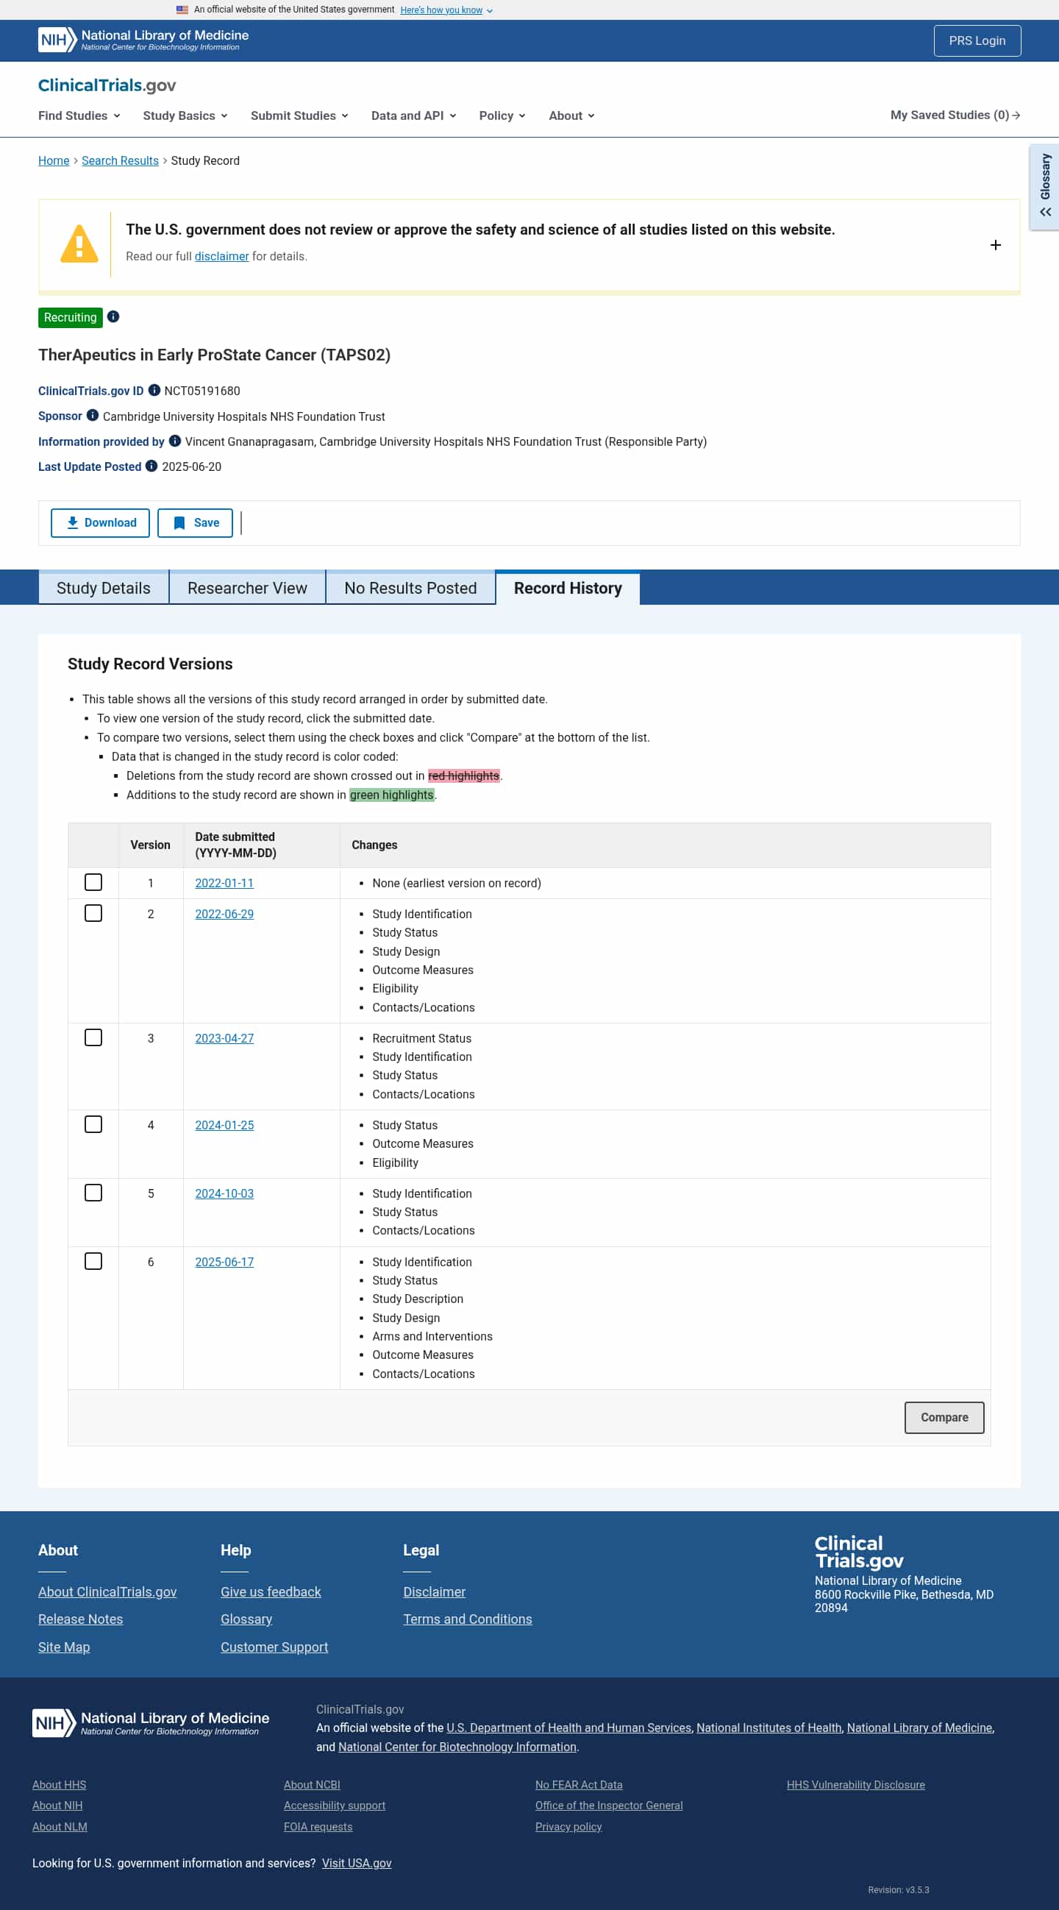
Task: Open the No Results Posted tab
Action: click(x=410, y=588)
